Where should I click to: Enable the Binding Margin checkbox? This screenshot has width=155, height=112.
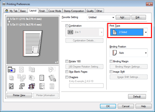tap(111, 61)
